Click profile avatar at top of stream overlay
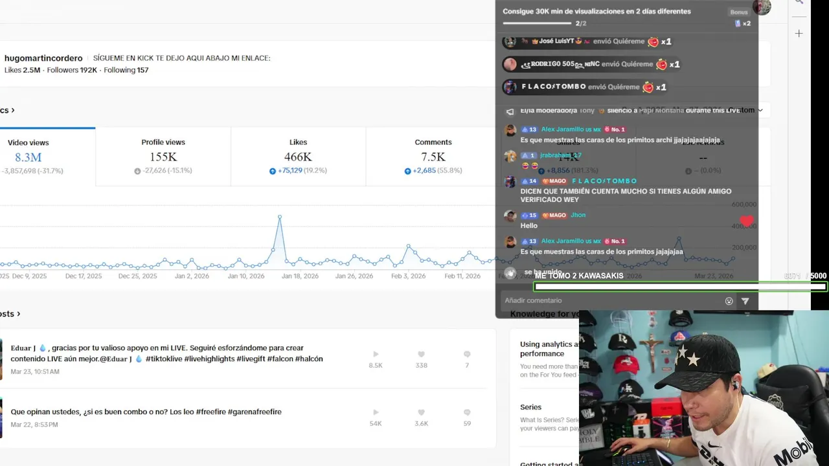Viewport: 829px width, 466px height. coord(762,6)
